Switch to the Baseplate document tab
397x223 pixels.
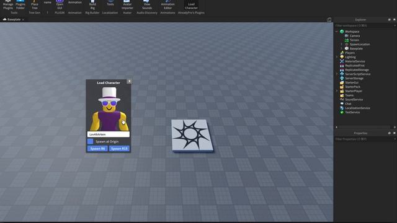(x=14, y=19)
